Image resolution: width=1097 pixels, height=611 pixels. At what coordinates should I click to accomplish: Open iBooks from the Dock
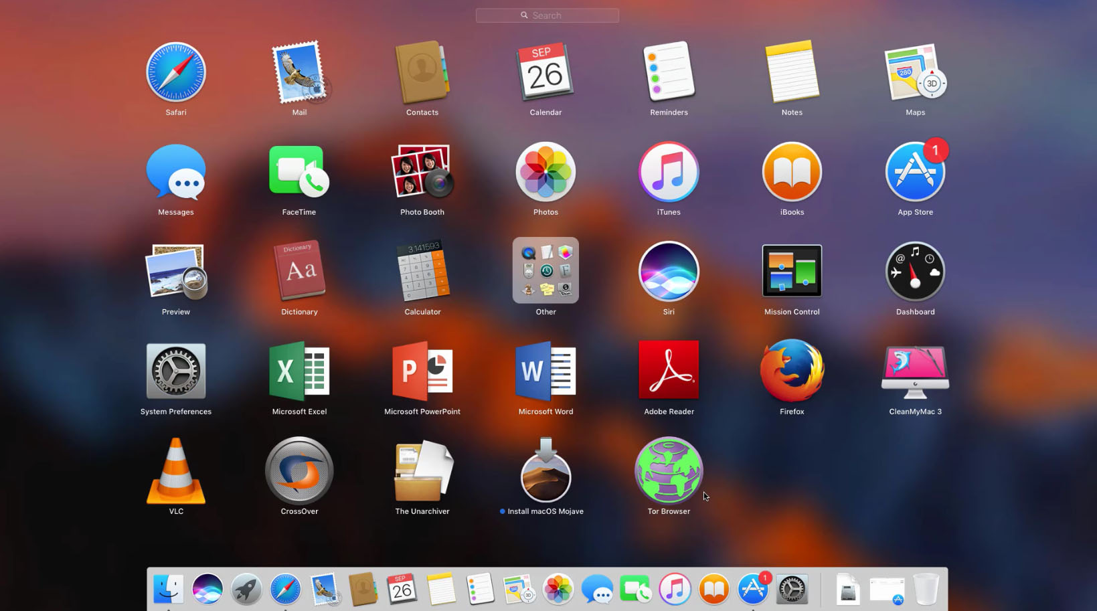click(713, 590)
